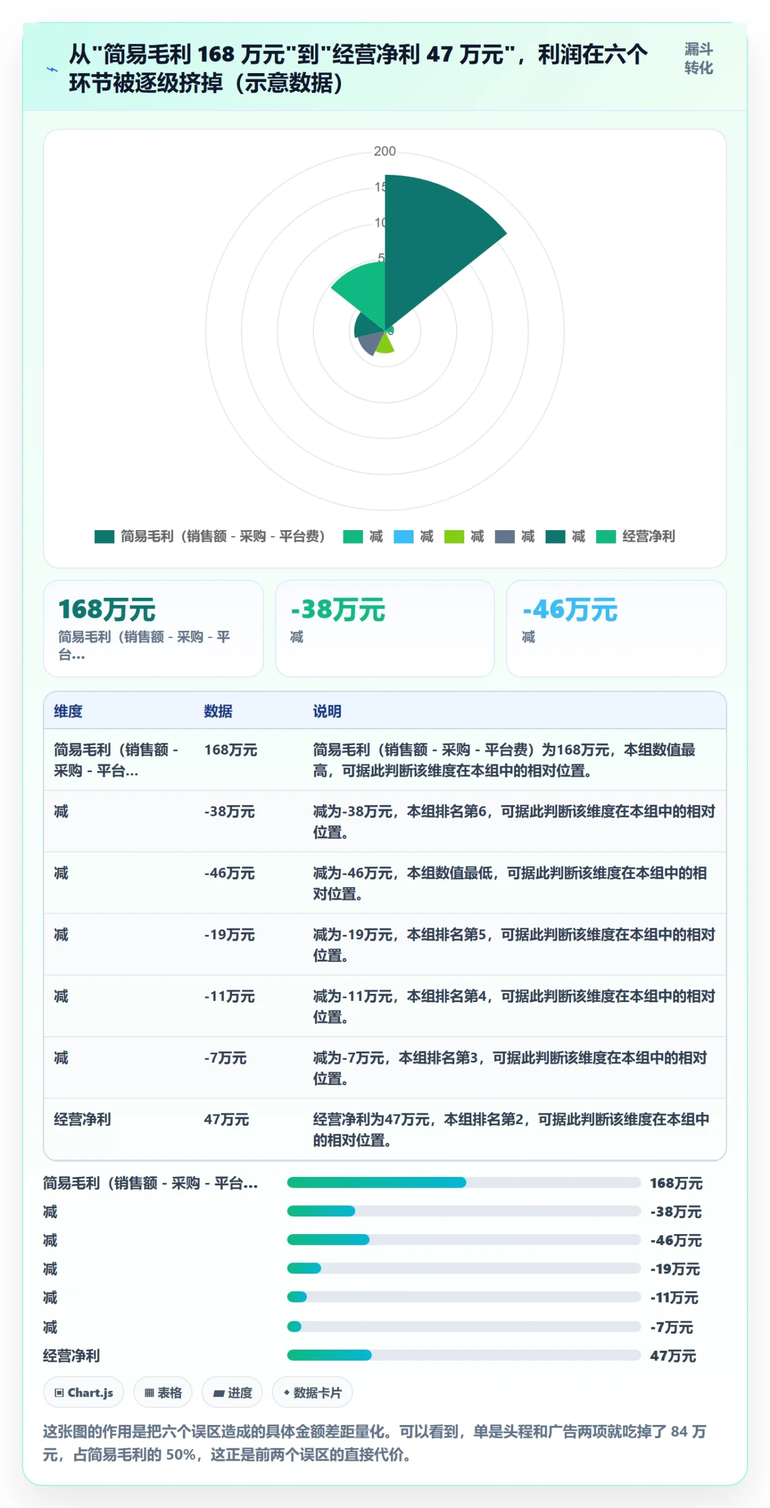The width and height of the screenshot is (770, 1508).
Task: Click the 经营净利 label in the progress list
Action: [x=71, y=1356]
